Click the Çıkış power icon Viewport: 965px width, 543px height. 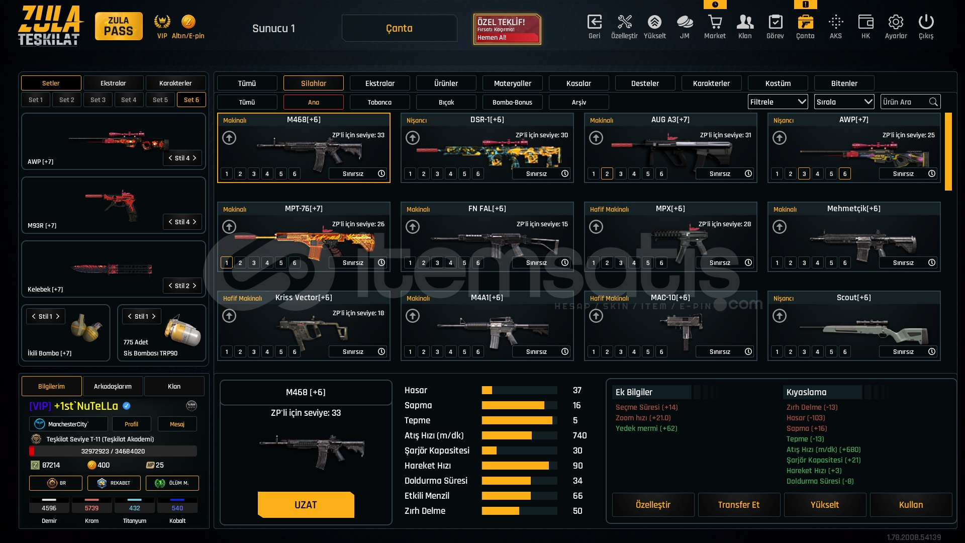coord(926,22)
